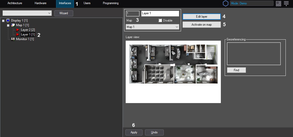Image resolution: width=293 pixels, height=137 pixels.
Task: Open the hamburger menu icon at top right
Action: pos(286,3)
